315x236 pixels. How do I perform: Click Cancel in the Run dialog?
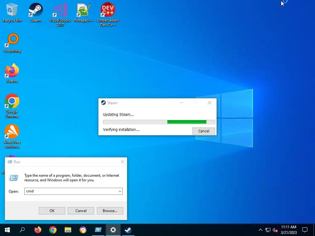[x=81, y=211]
